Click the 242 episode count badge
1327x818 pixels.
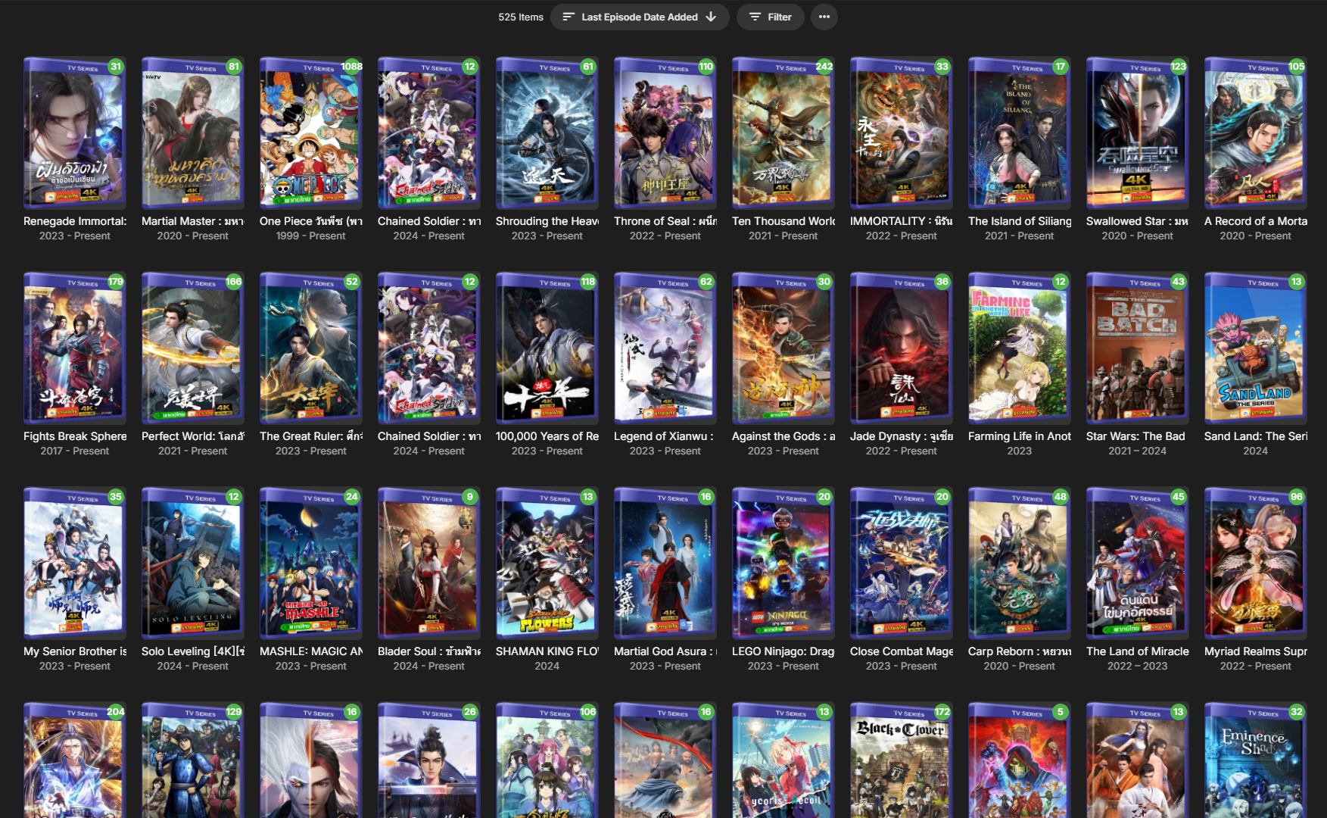click(x=824, y=67)
